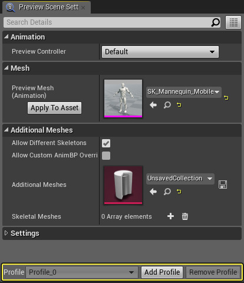Screen dimensions: 244x283
Task: Click the Preview Controller label
Action: (x=39, y=51)
